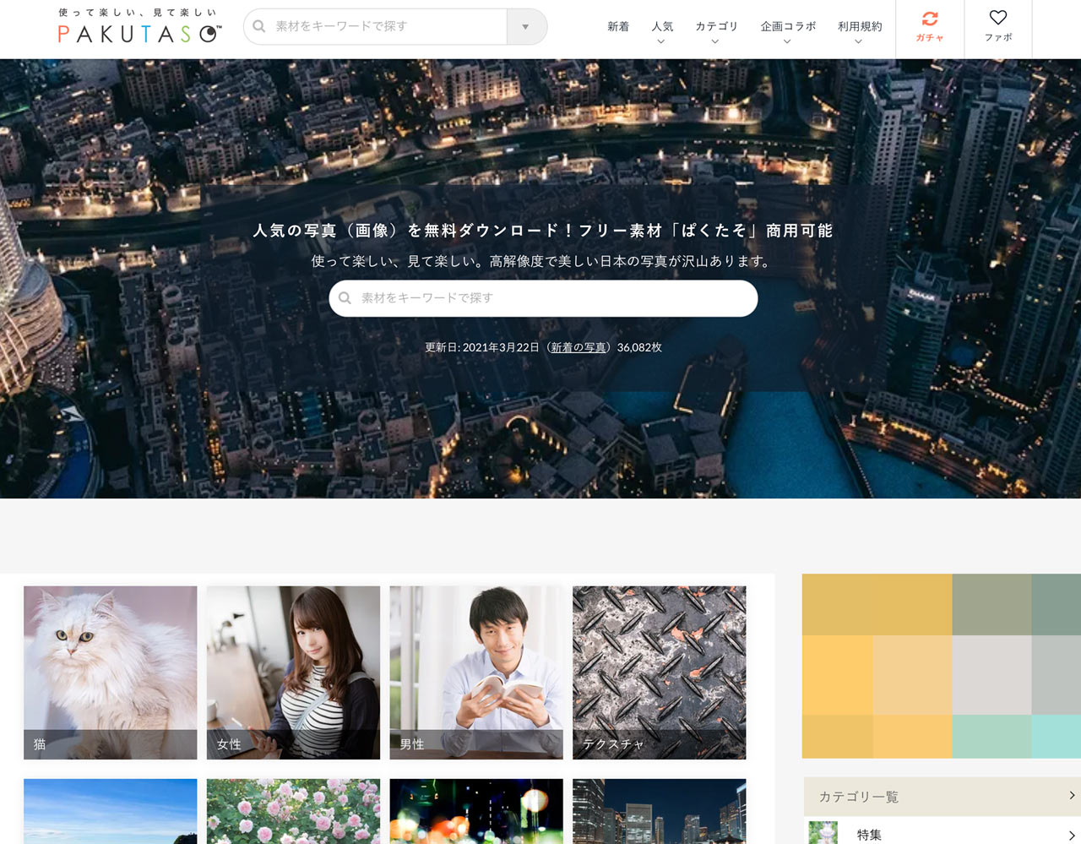Go to the 新着 page
This screenshot has height=844, width=1081.
(x=618, y=27)
